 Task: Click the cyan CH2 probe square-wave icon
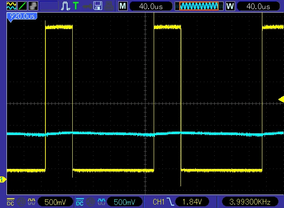click(x=101, y=201)
